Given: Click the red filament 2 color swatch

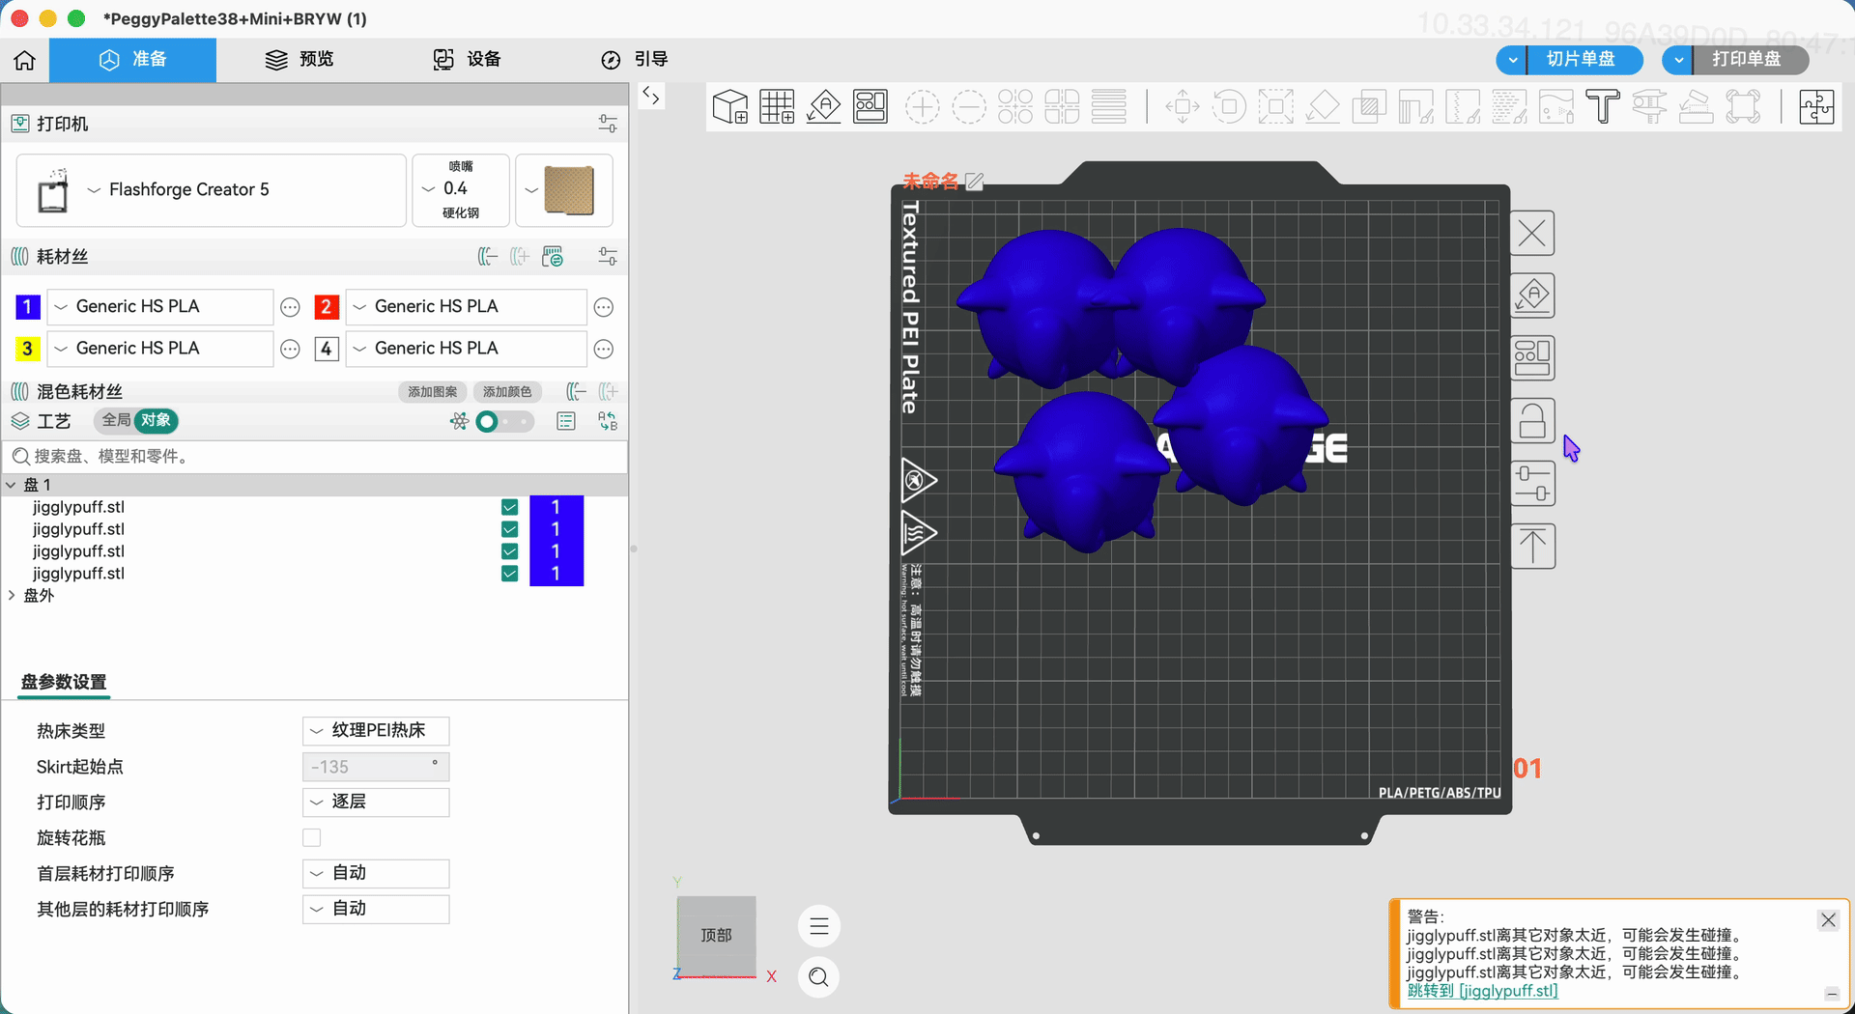Looking at the screenshot, I should 327,307.
